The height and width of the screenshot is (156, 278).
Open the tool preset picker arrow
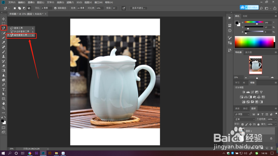pos(9,8)
